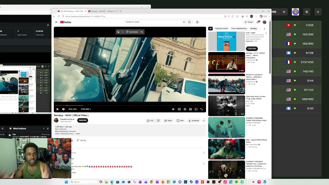Open the video player settings gear
This screenshot has height=185, width=329.
click(x=185, y=109)
